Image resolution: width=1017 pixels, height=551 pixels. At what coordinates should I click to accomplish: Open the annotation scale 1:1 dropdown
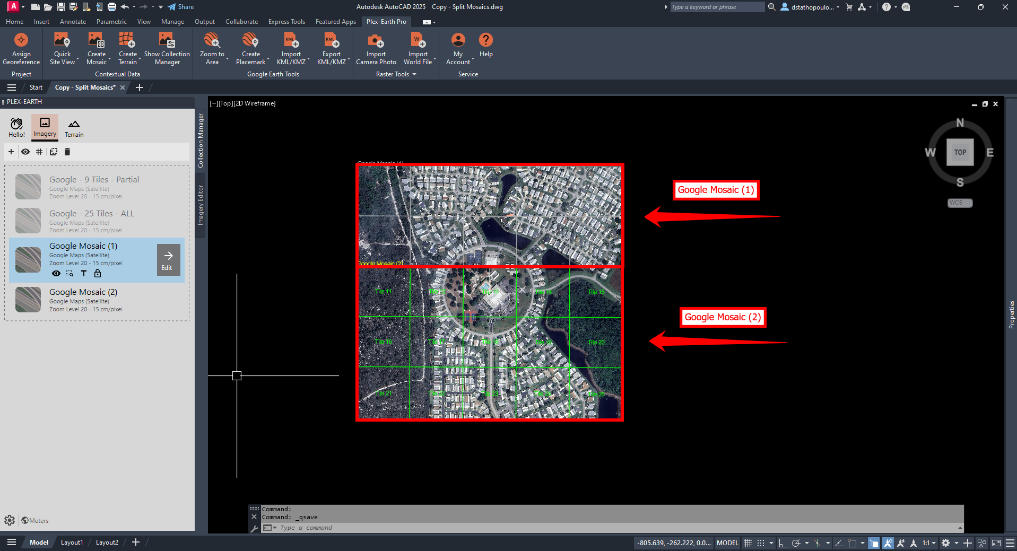click(x=929, y=543)
